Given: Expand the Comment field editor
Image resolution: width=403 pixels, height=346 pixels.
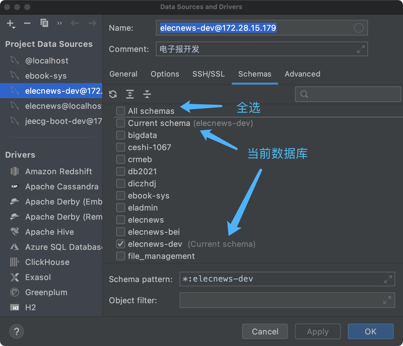Looking at the screenshot, I should coord(361,49).
